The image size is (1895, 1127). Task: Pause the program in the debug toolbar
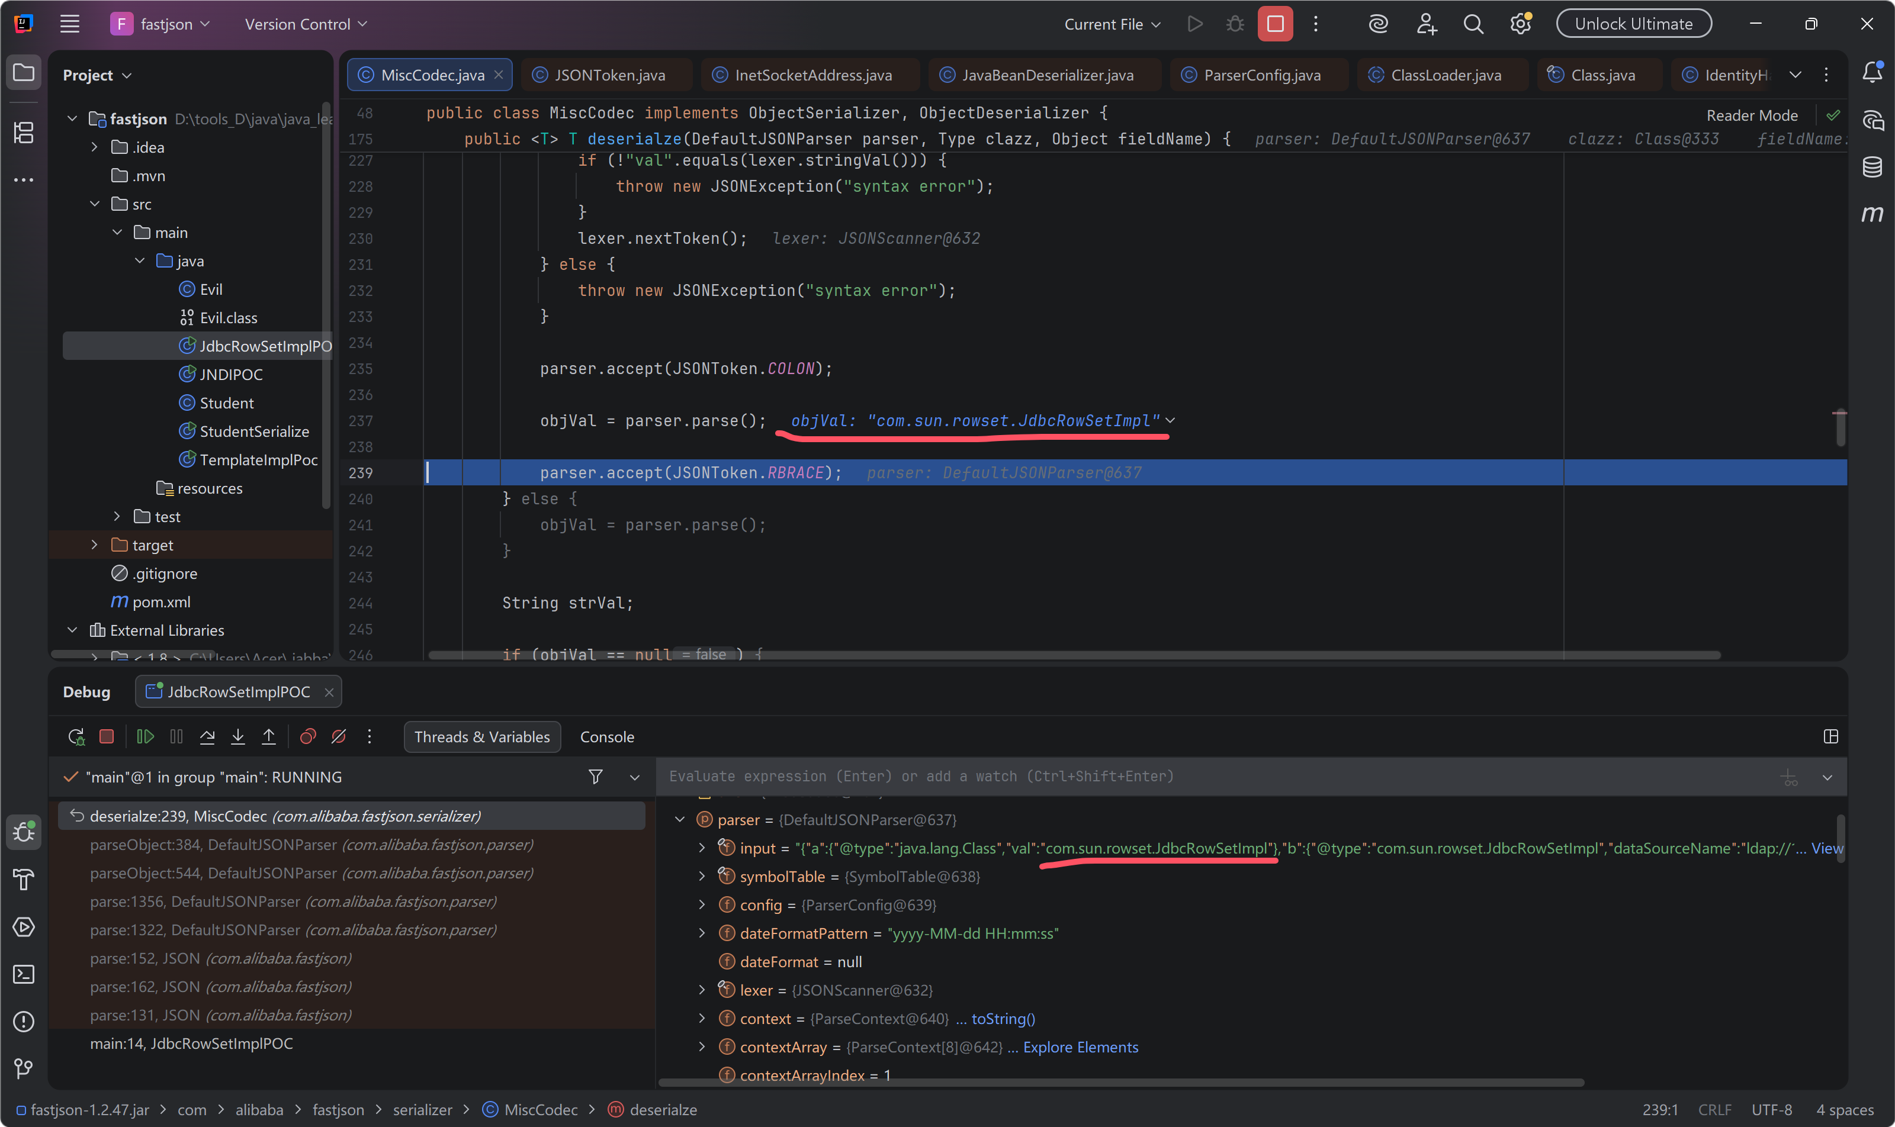176,737
